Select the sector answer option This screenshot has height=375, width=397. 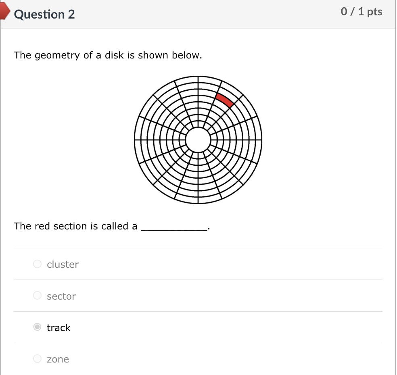pyautogui.click(x=37, y=295)
